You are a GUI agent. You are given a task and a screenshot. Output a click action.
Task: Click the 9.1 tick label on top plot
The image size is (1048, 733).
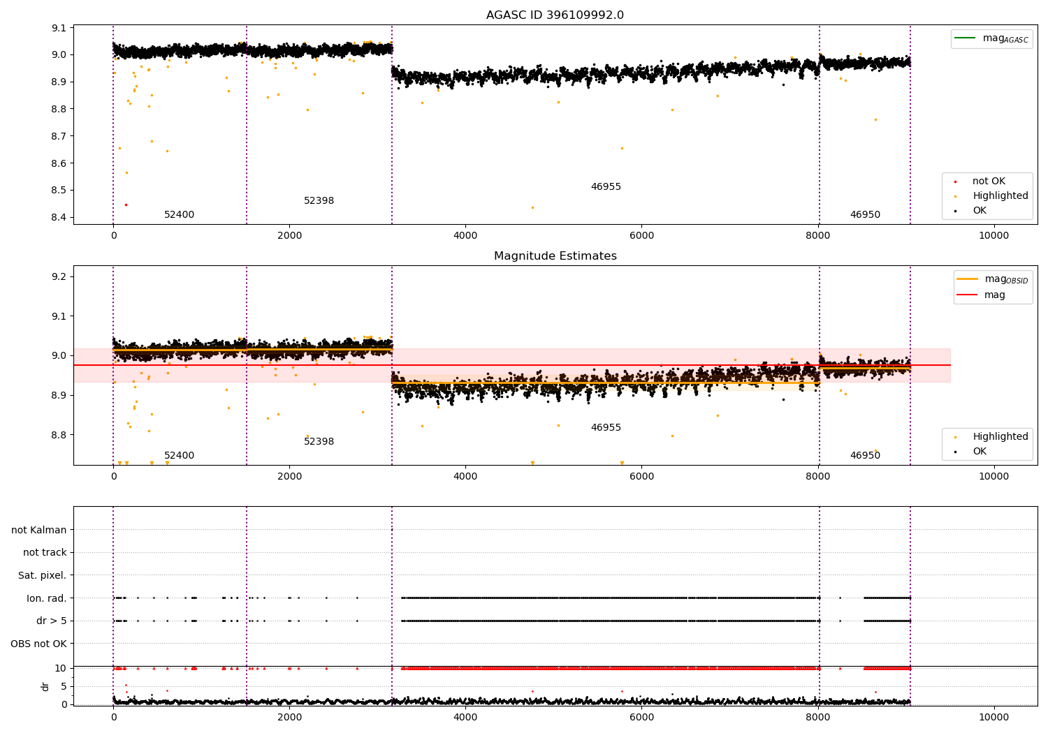coord(59,28)
